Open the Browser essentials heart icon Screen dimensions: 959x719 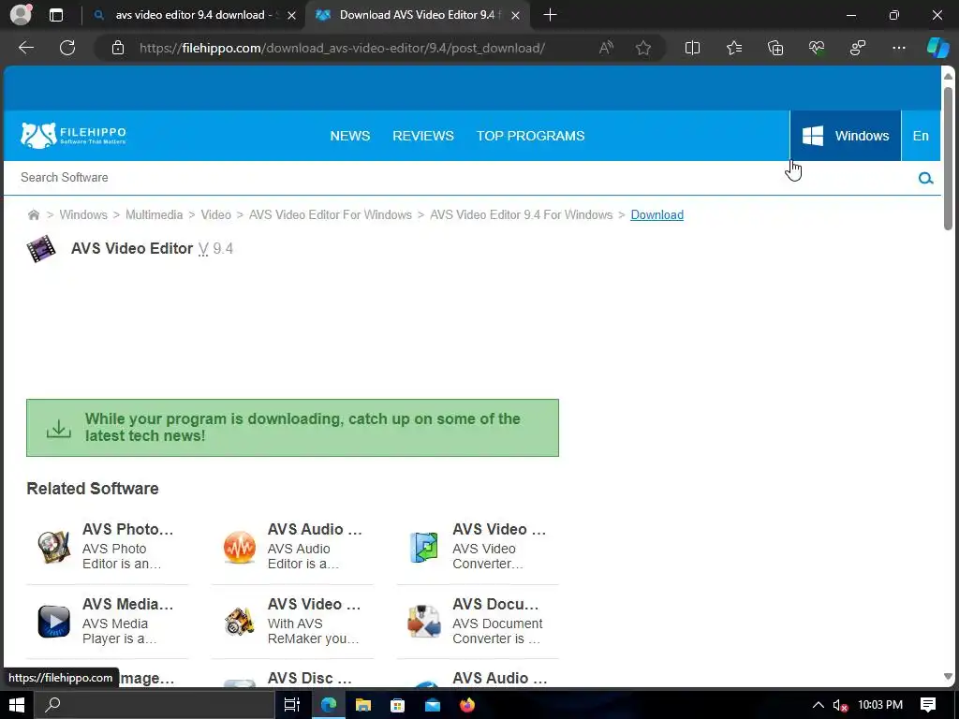click(x=817, y=48)
